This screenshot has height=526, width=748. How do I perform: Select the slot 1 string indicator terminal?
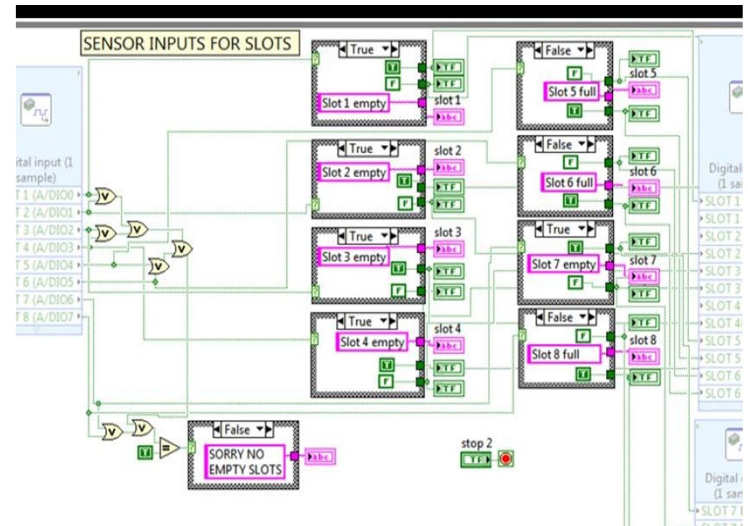[x=449, y=117]
